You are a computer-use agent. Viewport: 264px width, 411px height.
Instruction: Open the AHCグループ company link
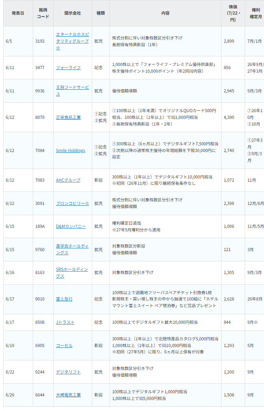(x=68, y=180)
